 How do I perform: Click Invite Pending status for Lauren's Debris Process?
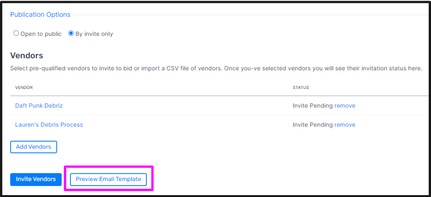click(x=313, y=125)
